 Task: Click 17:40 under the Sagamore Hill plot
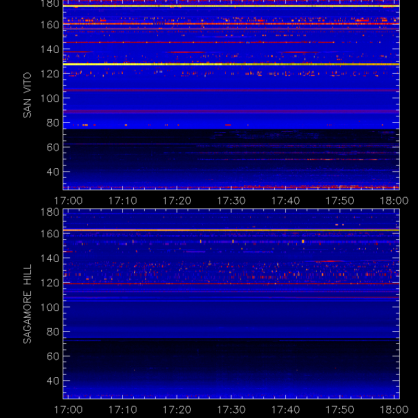[285, 410]
